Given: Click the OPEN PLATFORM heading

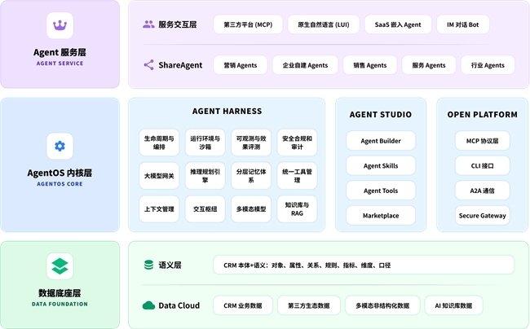Looking at the screenshot, I should (483, 114).
